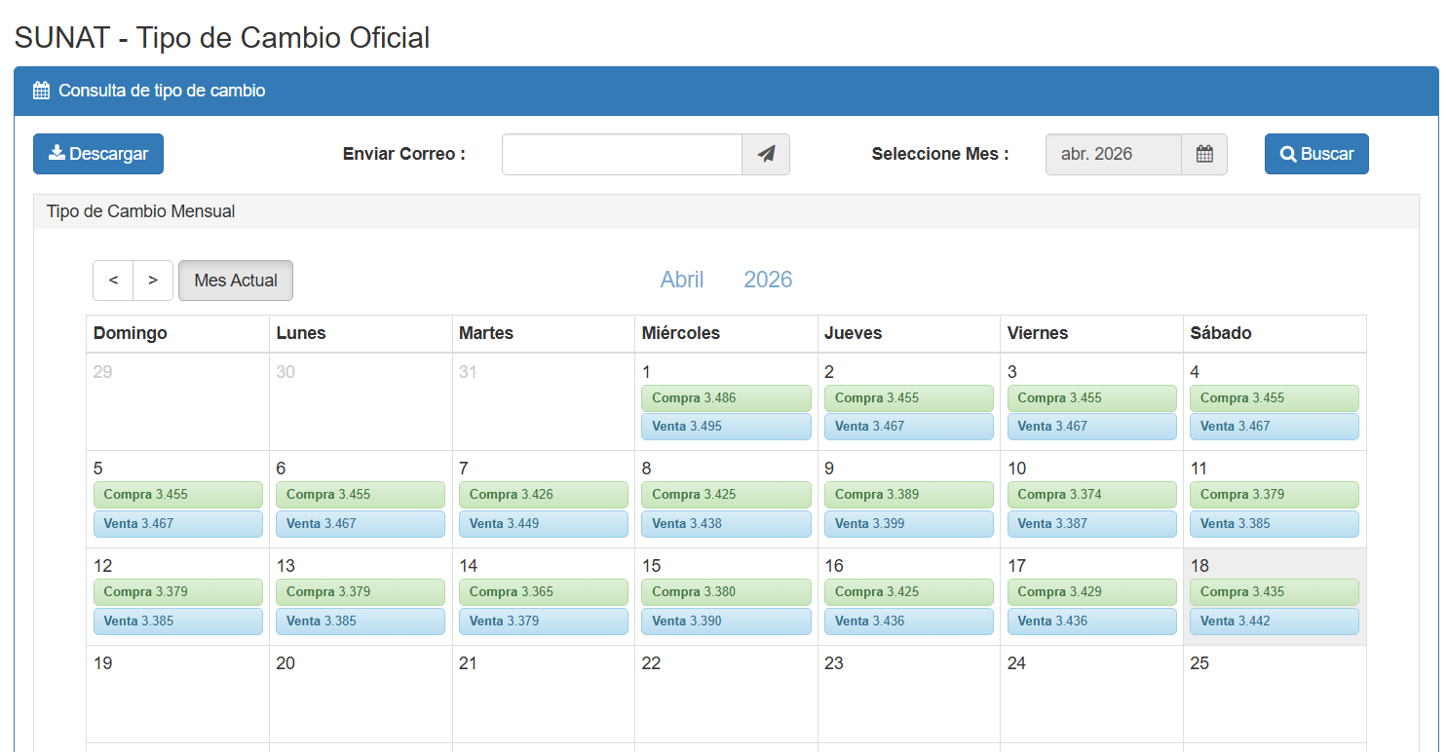
Task: Select Compra 3.486 on April 1
Action: pyautogui.click(x=726, y=397)
